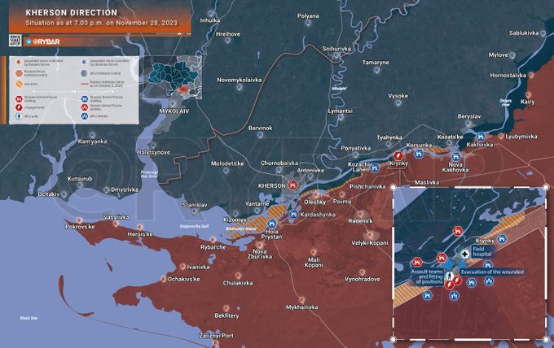Click the Black Sea label

click(29, 318)
